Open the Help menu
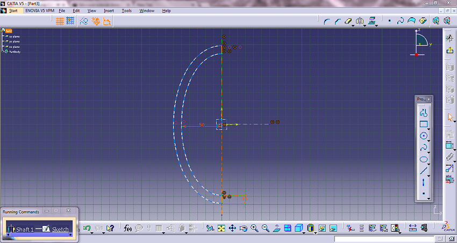 click(x=167, y=11)
